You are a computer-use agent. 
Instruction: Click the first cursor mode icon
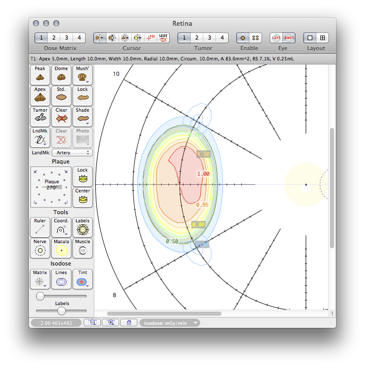[x=100, y=38]
